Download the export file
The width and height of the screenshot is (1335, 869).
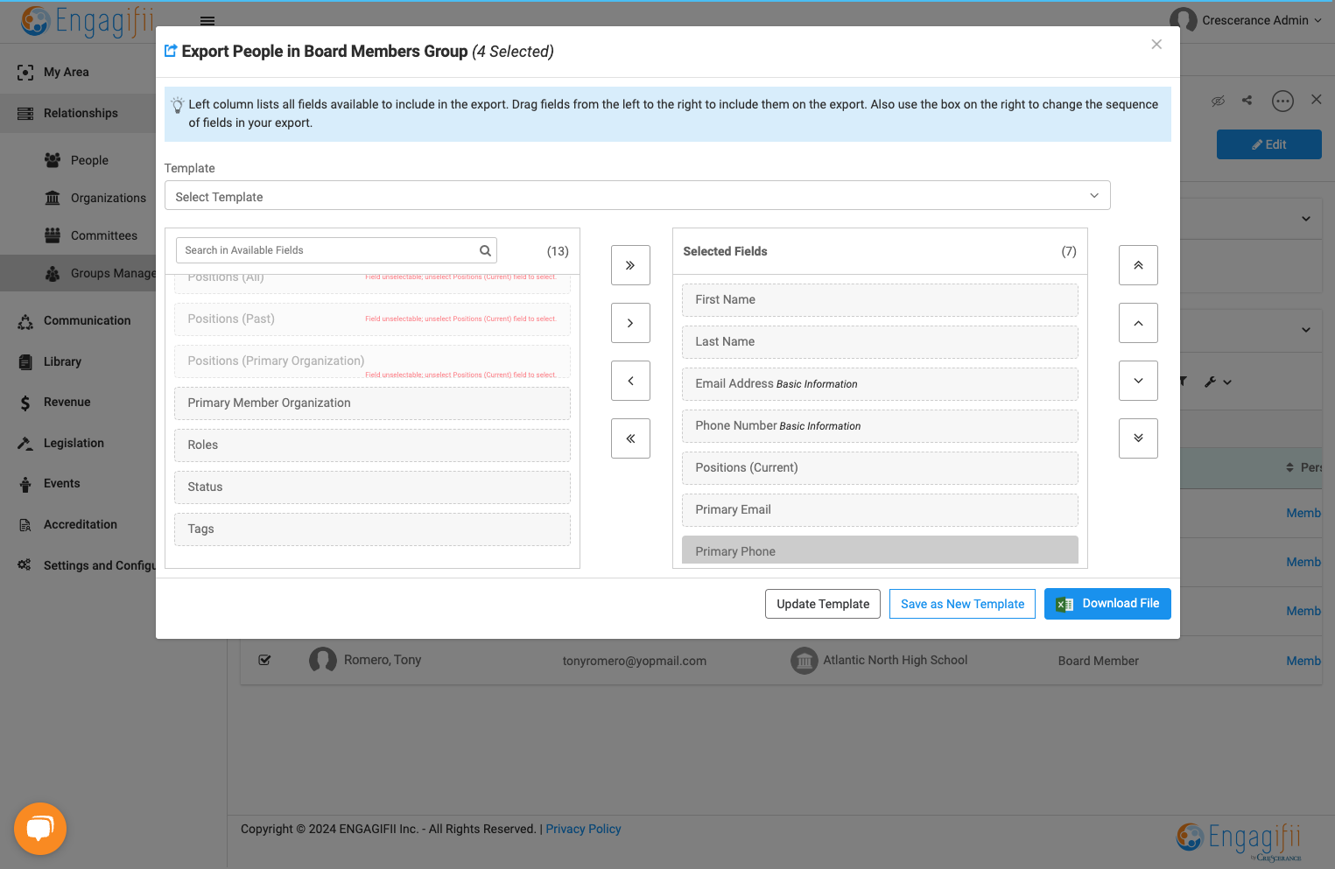point(1107,604)
